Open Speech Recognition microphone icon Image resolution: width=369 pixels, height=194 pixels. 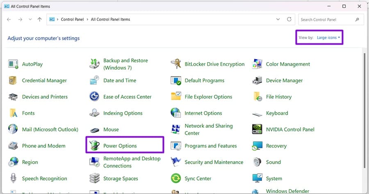(14, 178)
